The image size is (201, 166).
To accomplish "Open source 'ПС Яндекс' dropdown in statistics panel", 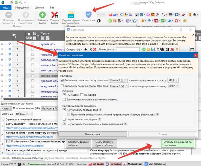I will click(24, 114).
